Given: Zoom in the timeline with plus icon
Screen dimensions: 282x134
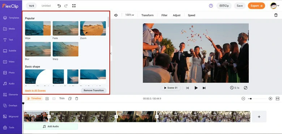Looking at the screenshot, I should tap(270, 99).
